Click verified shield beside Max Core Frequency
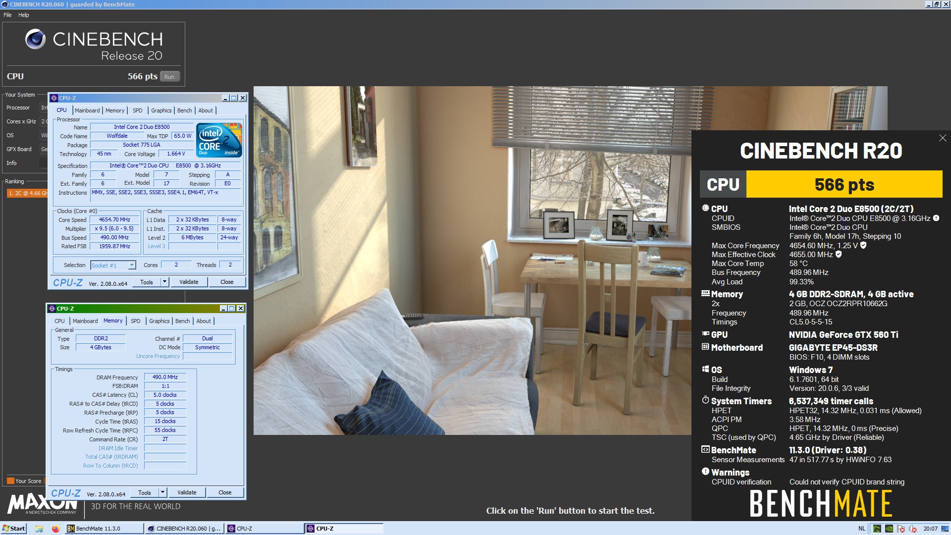Viewport: 951px width, 535px height. click(x=863, y=245)
